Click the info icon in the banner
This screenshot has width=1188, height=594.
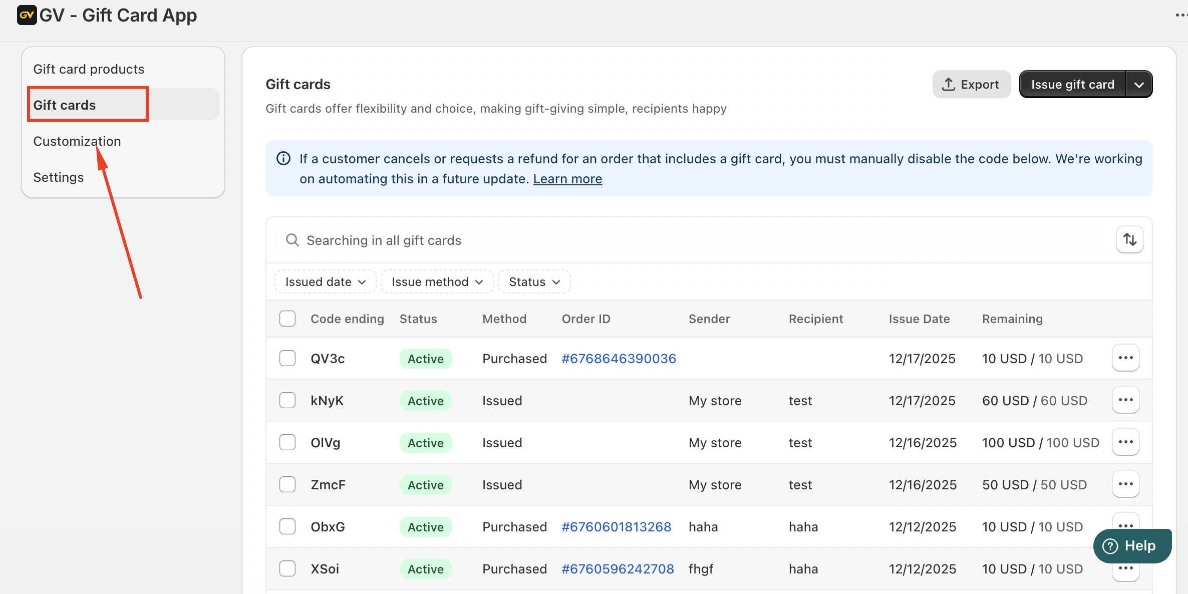[283, 159]
